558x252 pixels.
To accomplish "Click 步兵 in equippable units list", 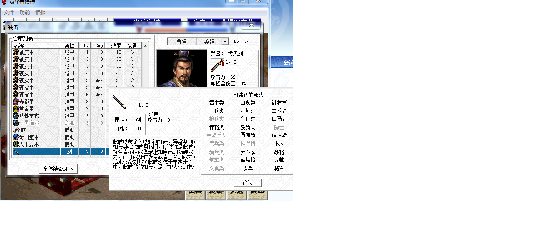I will coord(248,168).
